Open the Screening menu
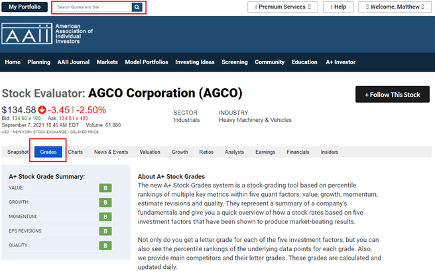The height and width of the screenshot is (273, 435). [x=235, y=62]
